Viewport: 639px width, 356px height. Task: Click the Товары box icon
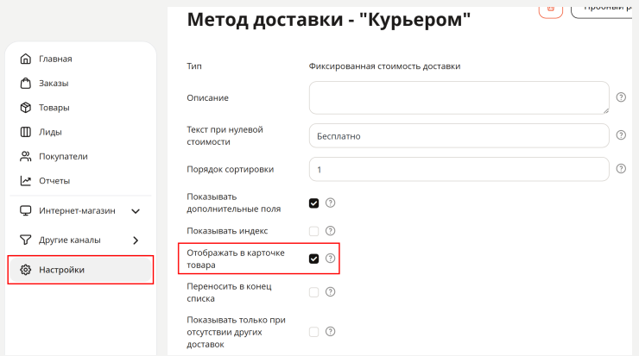point(25,108)
